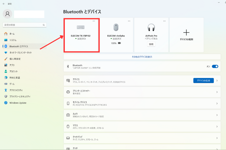Click the 時刻と言語 globe clock icon
This screenshot has height=150, width=226.
pos(6,78)
